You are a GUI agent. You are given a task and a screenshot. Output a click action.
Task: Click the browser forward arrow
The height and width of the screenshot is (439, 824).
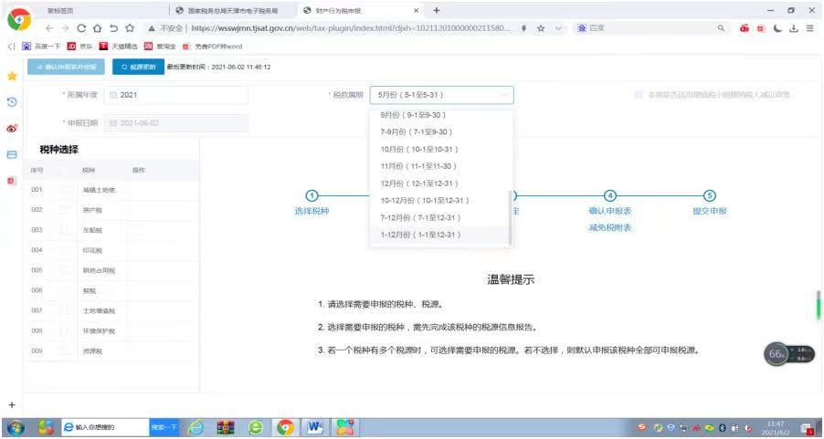coord(65,28)
